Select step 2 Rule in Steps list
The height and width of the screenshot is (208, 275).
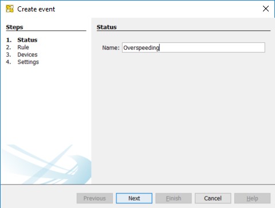pos(18,47)
